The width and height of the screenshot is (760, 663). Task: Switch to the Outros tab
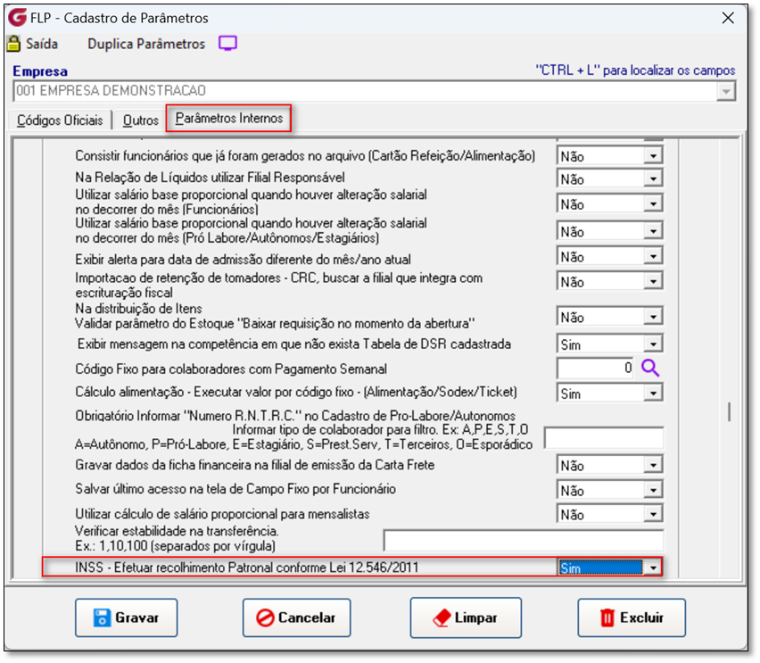point(141,120)
